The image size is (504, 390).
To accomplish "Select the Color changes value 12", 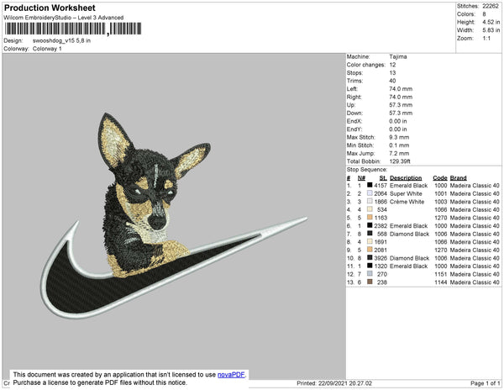I will click(x=392, y=65).
